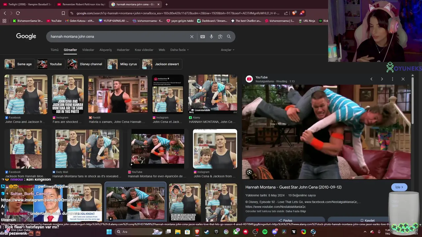This screenshot has height=237, width=422.
Task: Open a new browser tab
Action: point(166,4)
